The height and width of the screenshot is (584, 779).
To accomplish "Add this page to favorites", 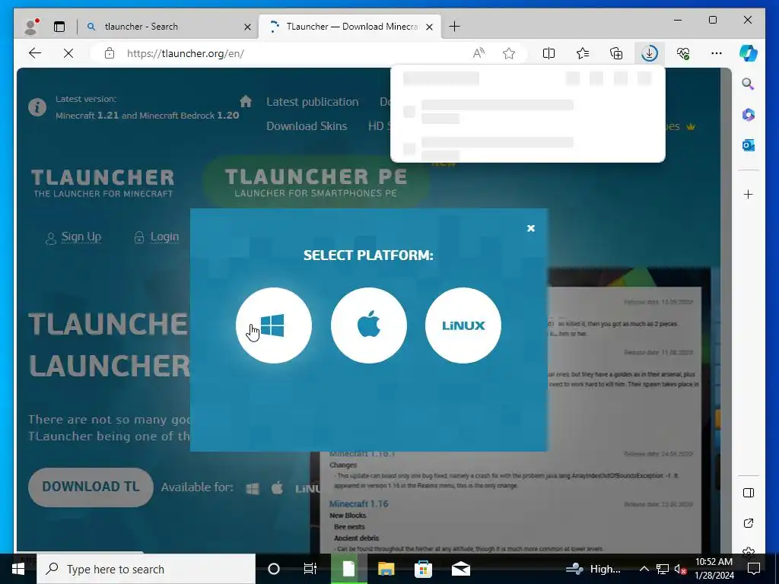I will [x=509, y=53].
